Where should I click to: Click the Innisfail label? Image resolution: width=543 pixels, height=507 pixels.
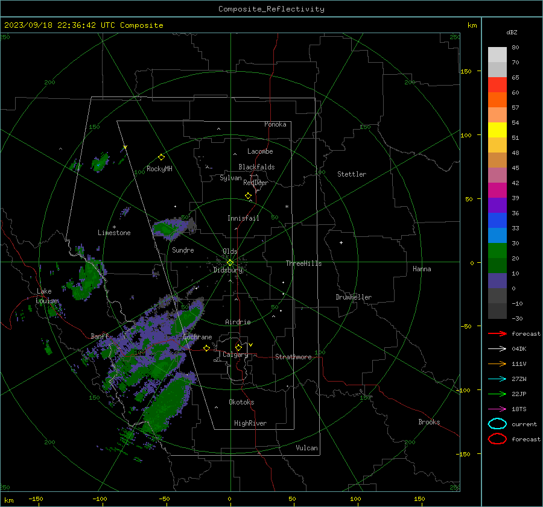243,218
